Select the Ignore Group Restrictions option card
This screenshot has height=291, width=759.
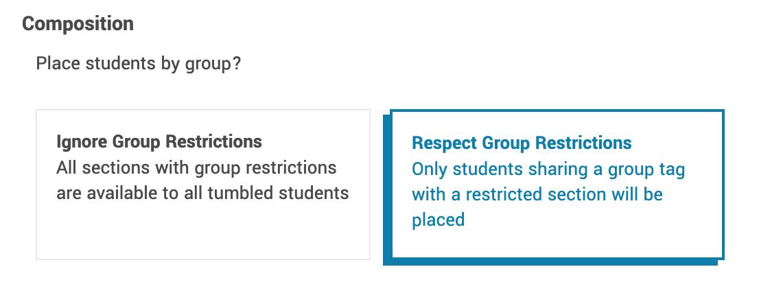click(202, 185)
